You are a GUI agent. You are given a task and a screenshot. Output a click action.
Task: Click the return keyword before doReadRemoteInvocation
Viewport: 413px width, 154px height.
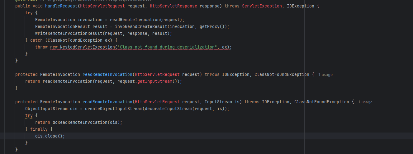coord(43,122)
